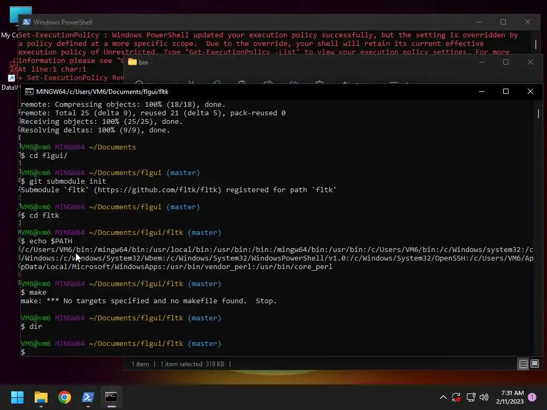This screenshot has width=547, height=410.
Task: Click the "1 item selected 319 KB" status
Action: point(192,364)
